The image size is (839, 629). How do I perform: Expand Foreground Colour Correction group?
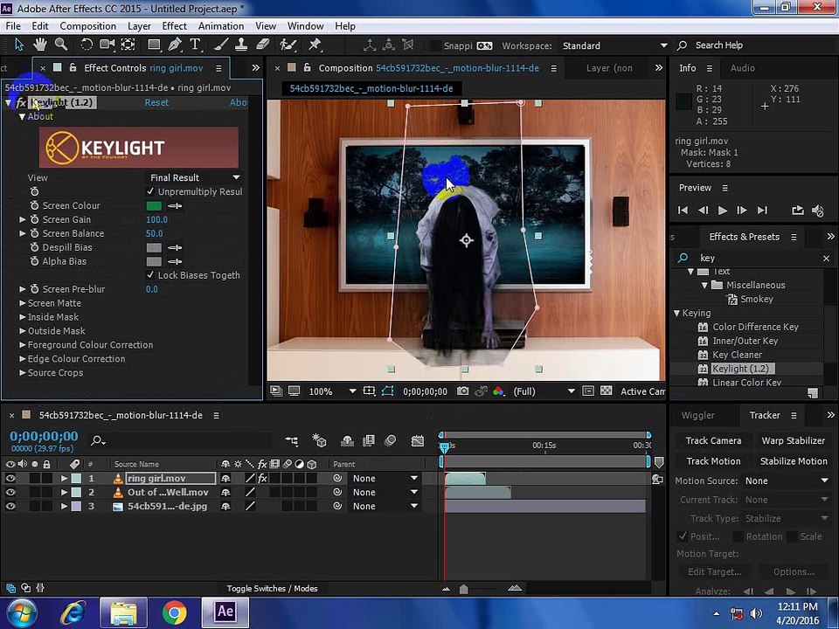23,345
